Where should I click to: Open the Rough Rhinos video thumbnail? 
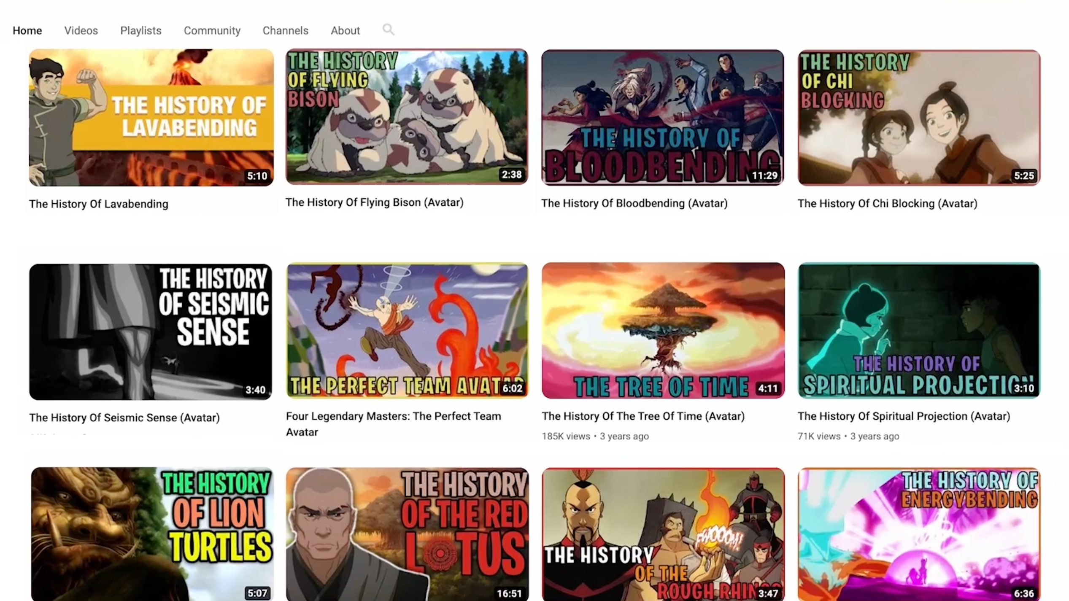tap(663, 534)
